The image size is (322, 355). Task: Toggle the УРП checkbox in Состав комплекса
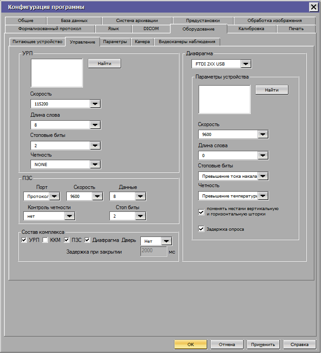[x=24, y=240]
